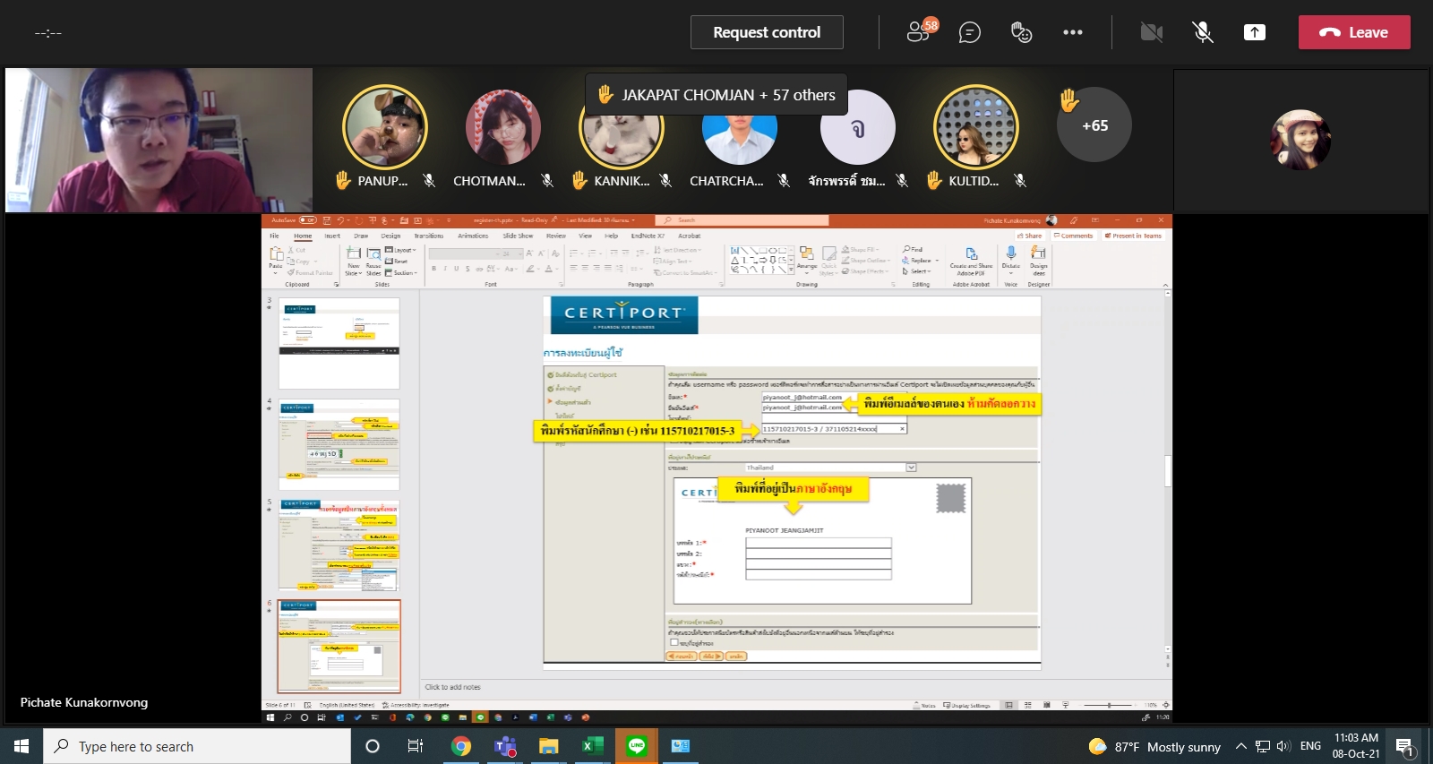The image size is (1433, 764).
Task: Select the CHOTMAN... participant avatar
Action: [x=503, y=127]
